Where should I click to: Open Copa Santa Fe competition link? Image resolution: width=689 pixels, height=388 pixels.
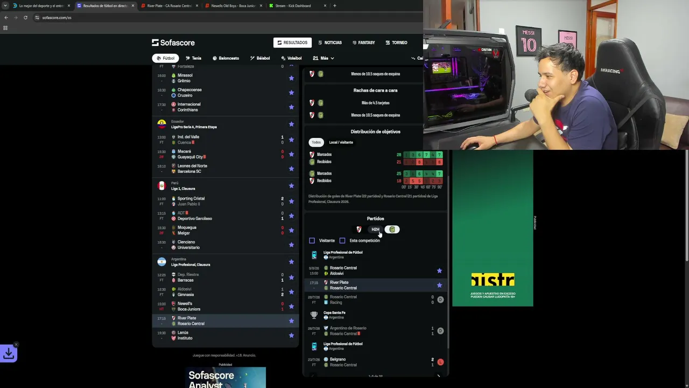point(334,313)
